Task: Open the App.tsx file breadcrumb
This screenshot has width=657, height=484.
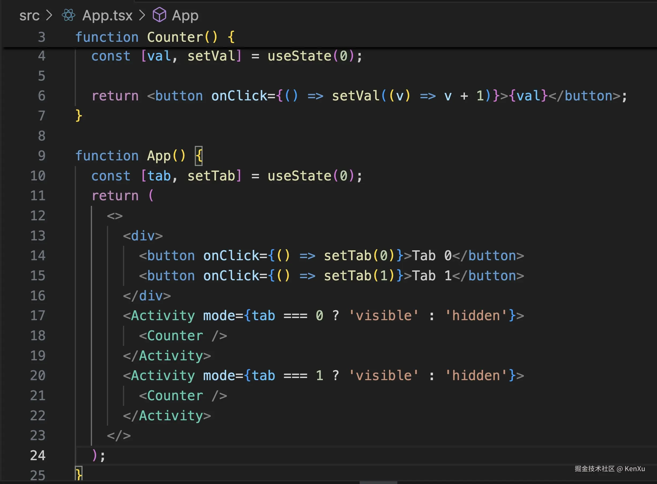Action: 107,15
